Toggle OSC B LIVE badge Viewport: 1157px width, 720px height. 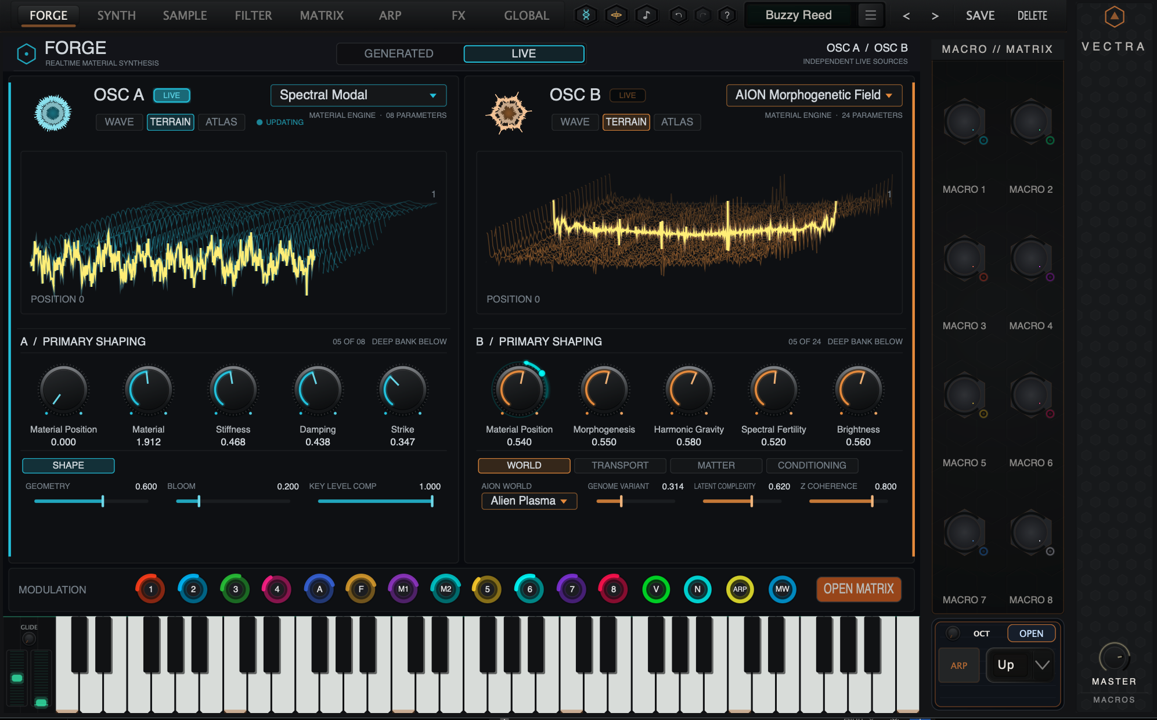pyautogui.click(x=628, y=95)
